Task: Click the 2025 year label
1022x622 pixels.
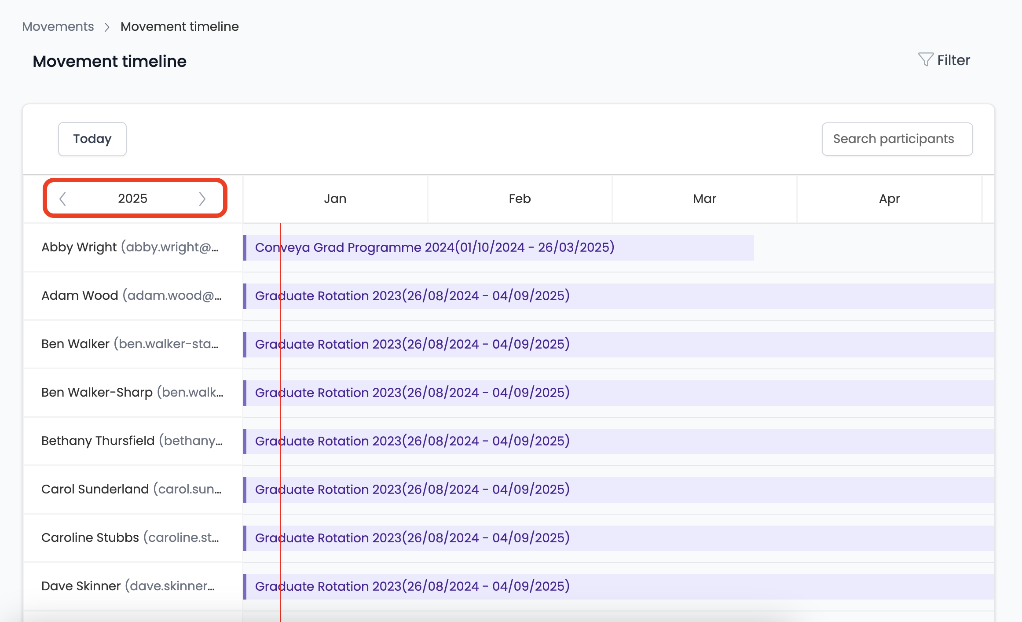Action: 132,199
